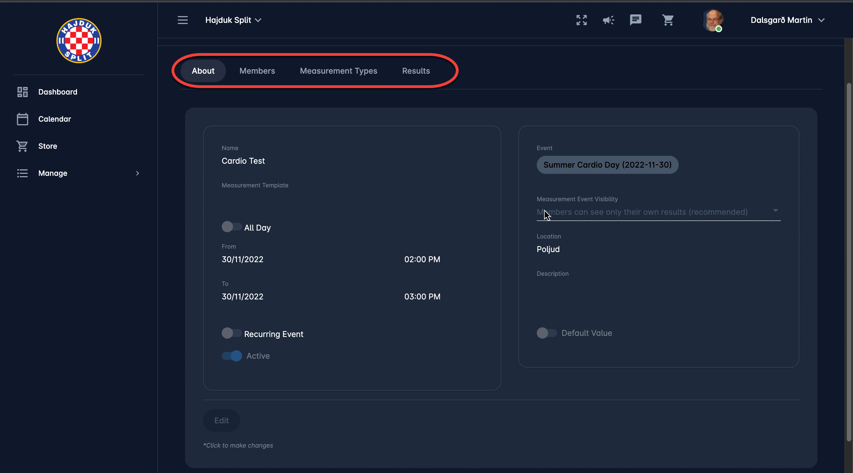Go to Calendar in sidebar
The height and width of the screenshot is (473, 853).
click(55, 119)
